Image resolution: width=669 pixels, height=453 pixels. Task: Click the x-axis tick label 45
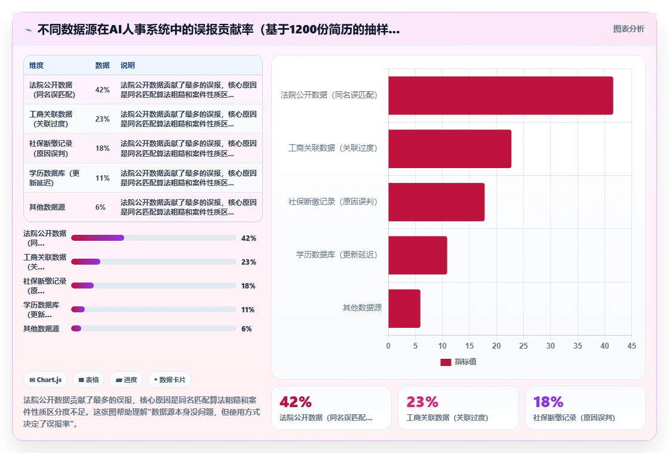point(631,346)
